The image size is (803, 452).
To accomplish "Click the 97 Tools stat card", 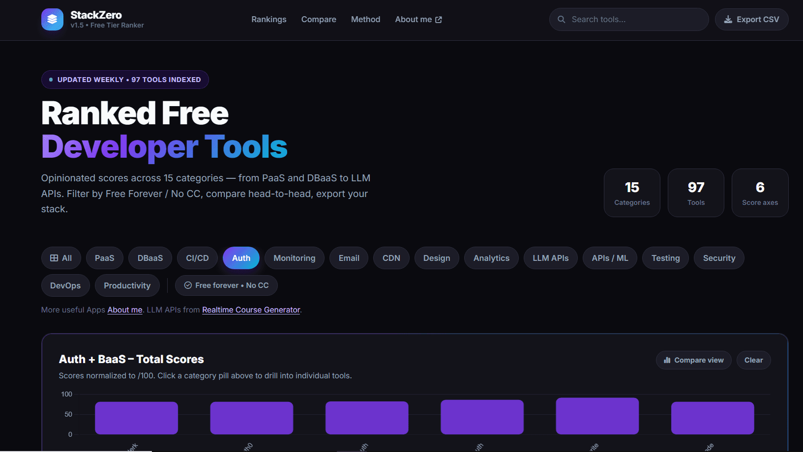I will (x=696, y=193).
